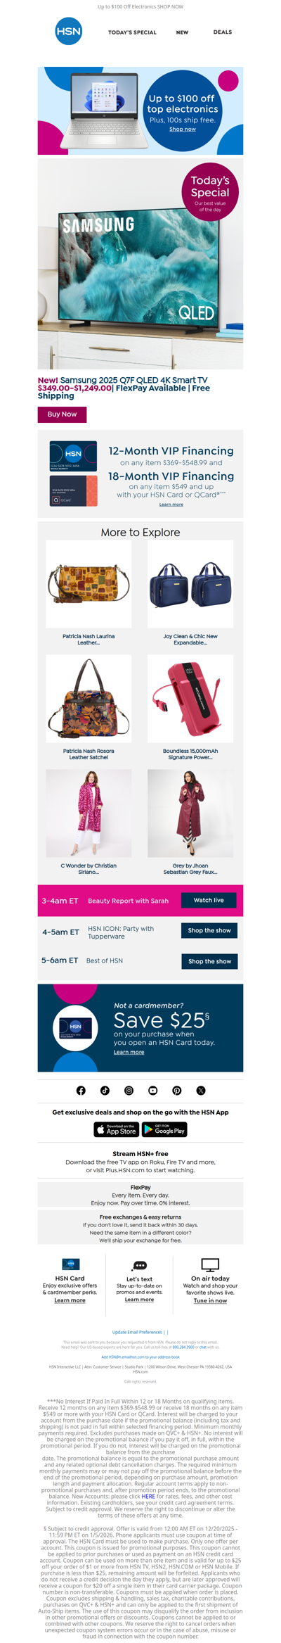Open the Today's Special menu item
The width and height of the screenshot is (281, 1643).
click(132, 32)
